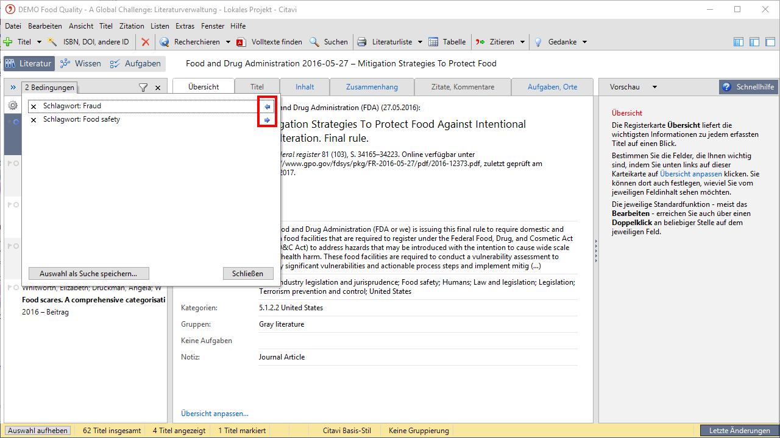780x438 pixels.
Task: Expand the Literaturliste dropdown arrow
Action: 420,42
